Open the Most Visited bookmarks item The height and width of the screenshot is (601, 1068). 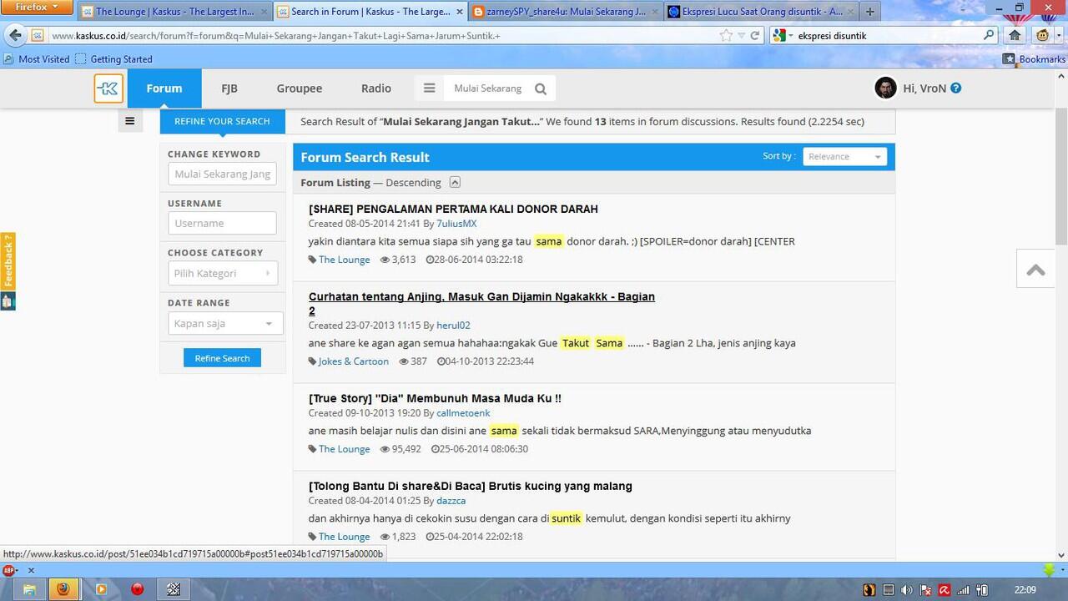pyautogui.click(x=37, y=59)
